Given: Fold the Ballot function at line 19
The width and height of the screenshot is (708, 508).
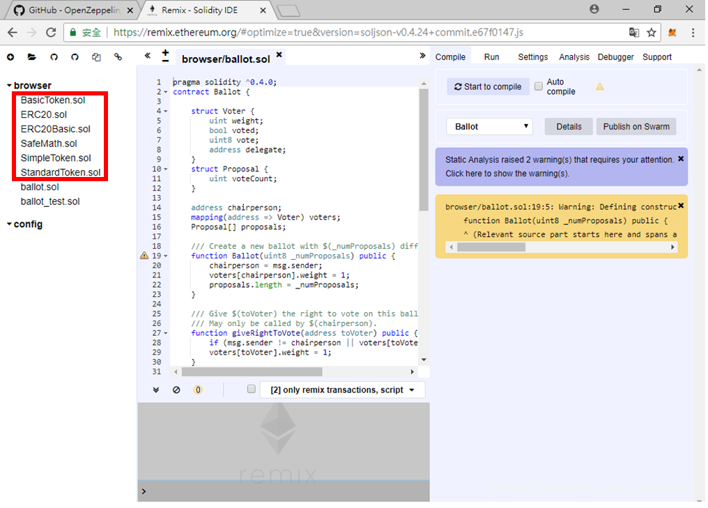Looking at the screenshot, I should point(166,256).
